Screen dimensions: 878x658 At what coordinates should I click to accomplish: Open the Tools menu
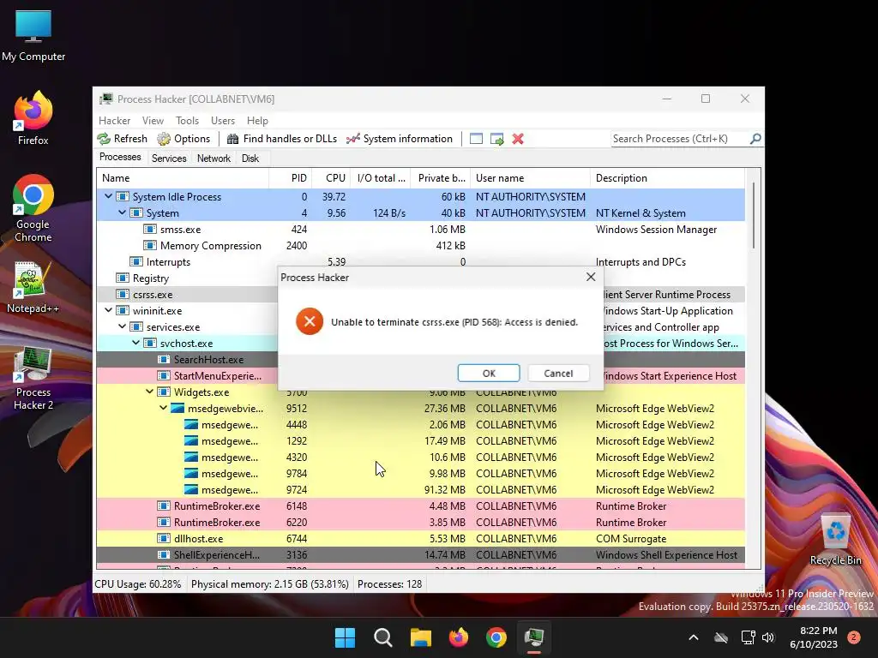pyautogui.click(x=187, y=120)
